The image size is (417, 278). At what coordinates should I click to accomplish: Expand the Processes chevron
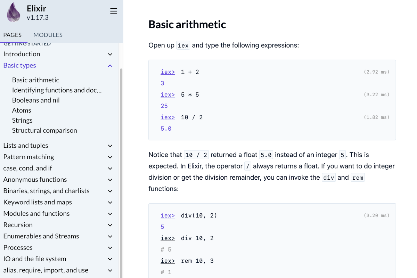(110, 248)
